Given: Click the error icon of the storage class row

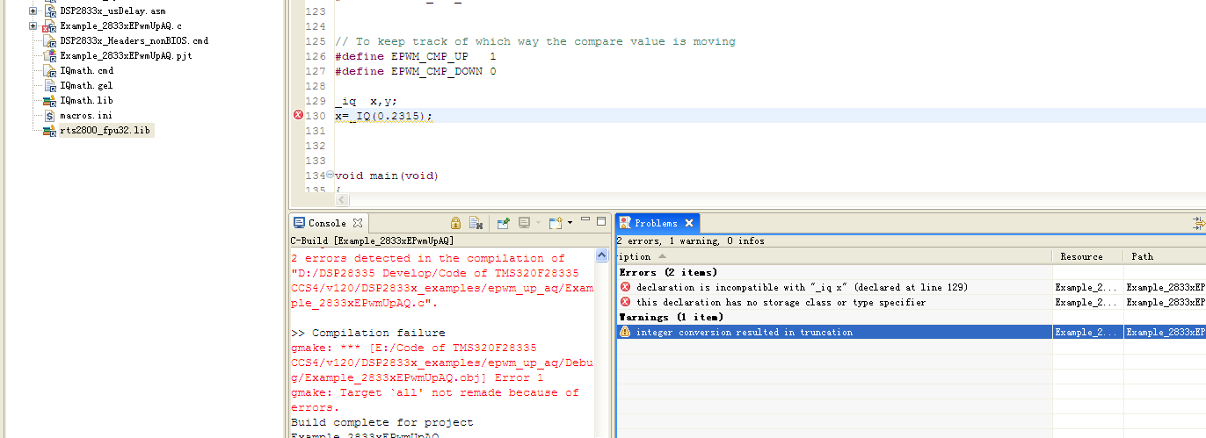Looking at the screenshot, I should tap(626, 302).
